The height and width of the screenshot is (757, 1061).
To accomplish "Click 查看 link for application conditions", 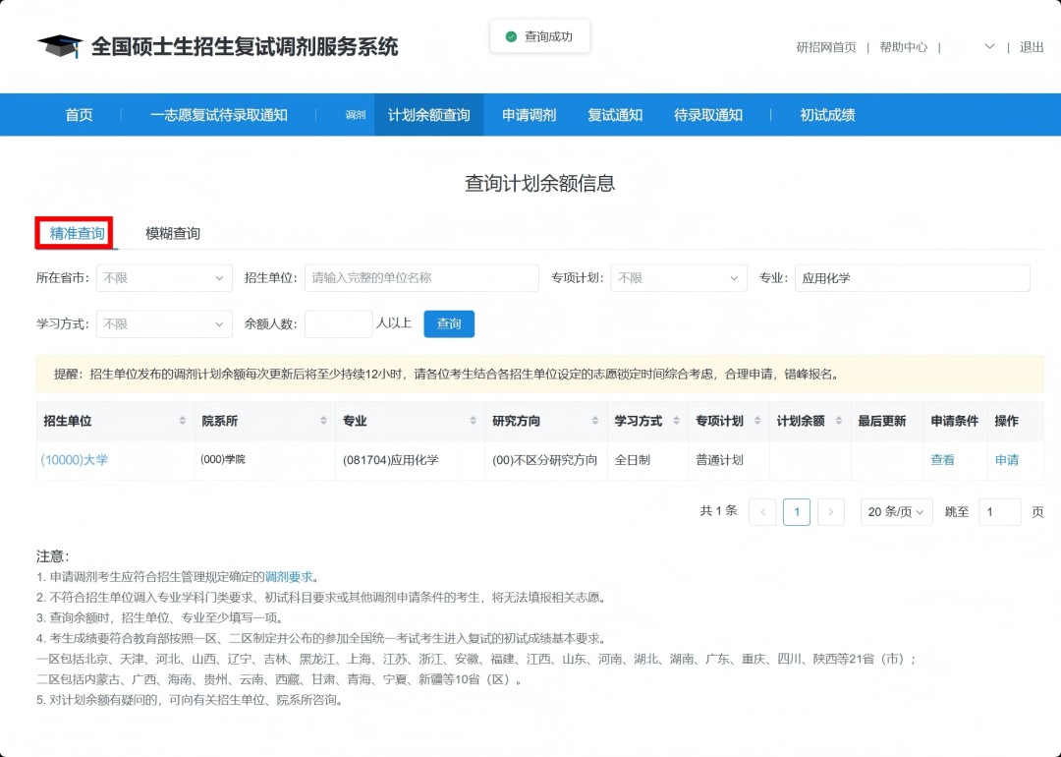I will point(942,460).
